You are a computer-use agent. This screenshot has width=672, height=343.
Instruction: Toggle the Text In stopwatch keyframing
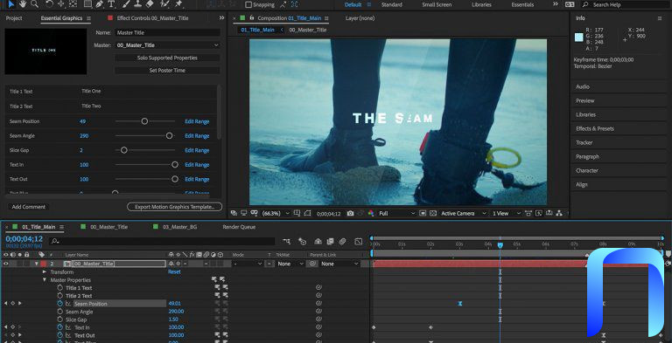coord(60,327)
